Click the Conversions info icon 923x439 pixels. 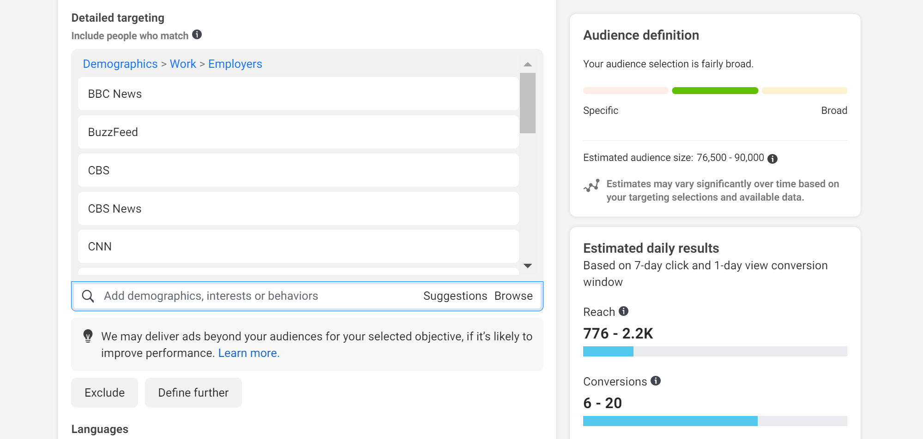[x=656, y=381]
